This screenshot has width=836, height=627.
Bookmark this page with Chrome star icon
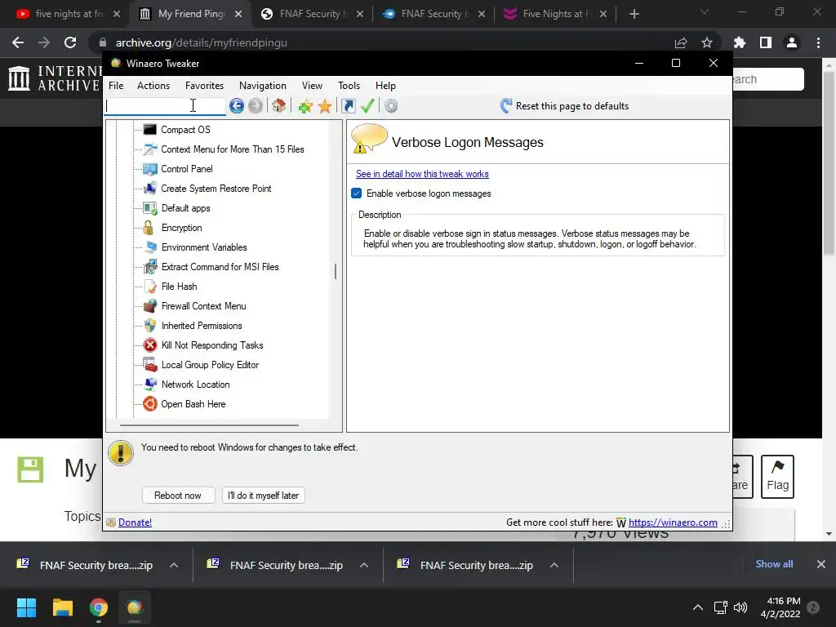(707, 42)
